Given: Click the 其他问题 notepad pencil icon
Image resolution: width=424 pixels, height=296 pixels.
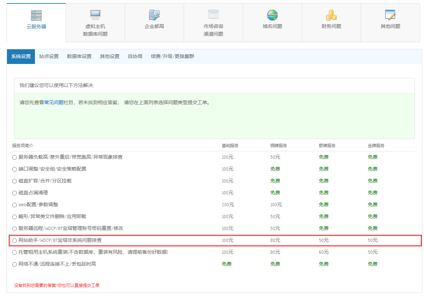Looking at the screenshot, I should pos(390,15).
